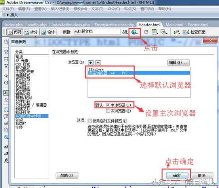Click the 检查页面 check page button
The width and height of the screenshot is (219, 188).
pos(194,32)
